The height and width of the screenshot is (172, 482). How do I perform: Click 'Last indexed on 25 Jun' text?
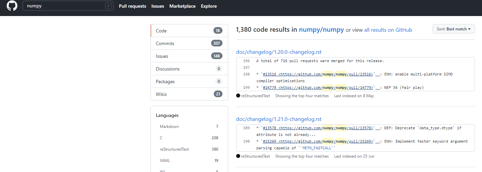354,156
